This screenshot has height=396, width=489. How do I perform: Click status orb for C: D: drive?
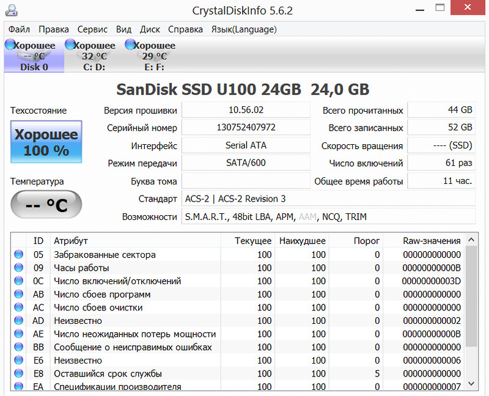tap(70, 44)
